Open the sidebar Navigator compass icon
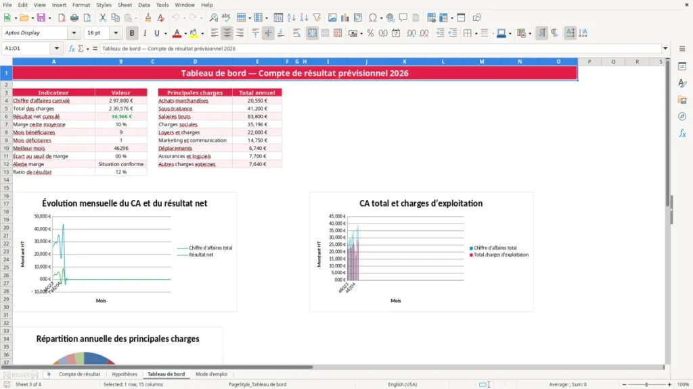Viewport: 693px width, 389px height. 682,116
